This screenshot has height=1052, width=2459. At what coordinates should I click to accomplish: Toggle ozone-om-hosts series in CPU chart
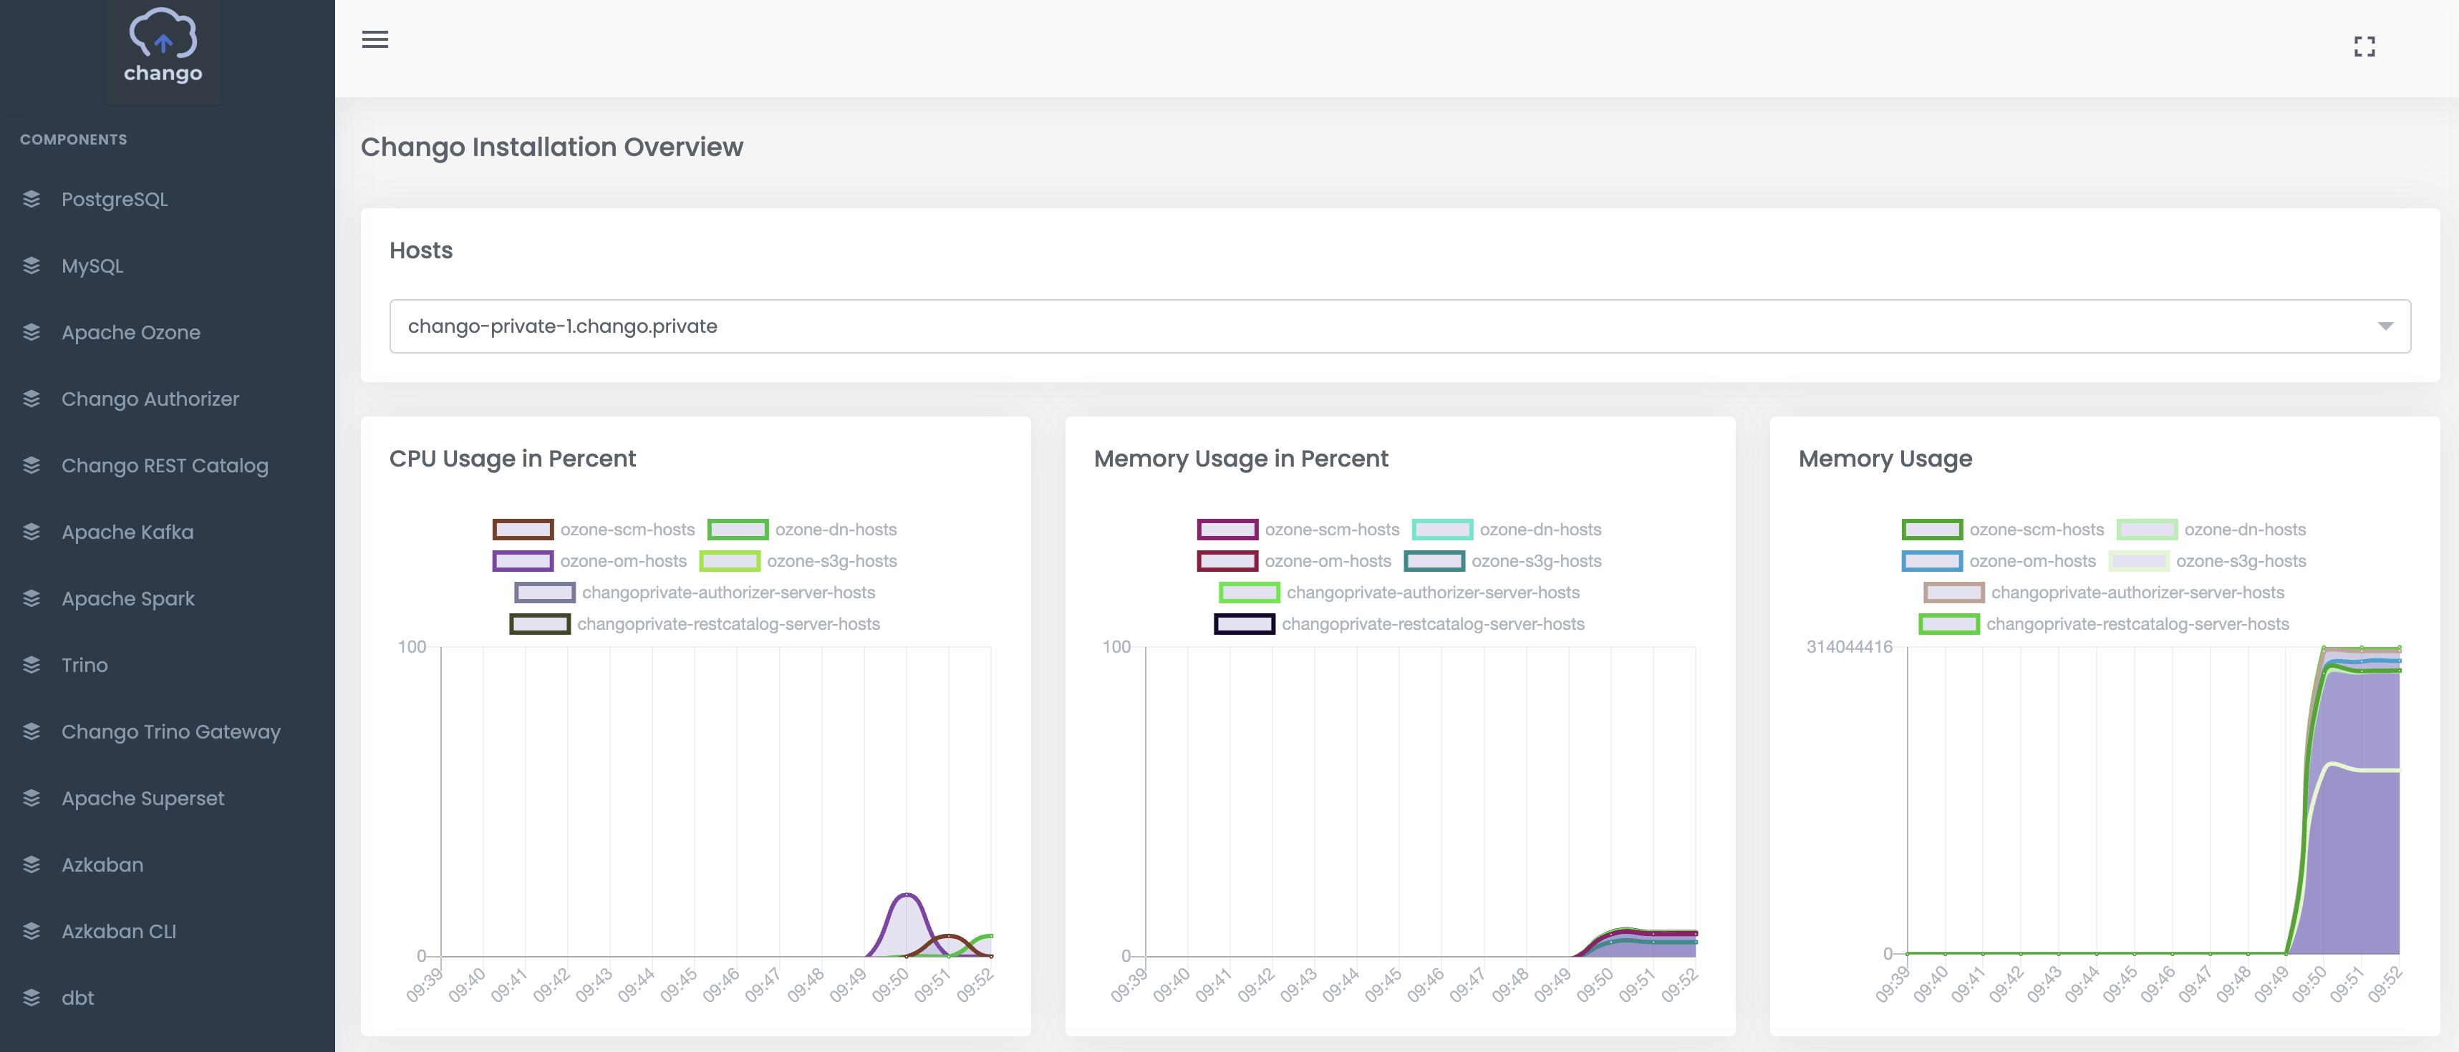point(589,561)
